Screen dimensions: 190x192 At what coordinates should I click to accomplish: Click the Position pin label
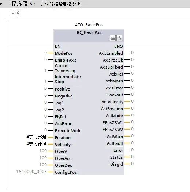coord(63,138)
